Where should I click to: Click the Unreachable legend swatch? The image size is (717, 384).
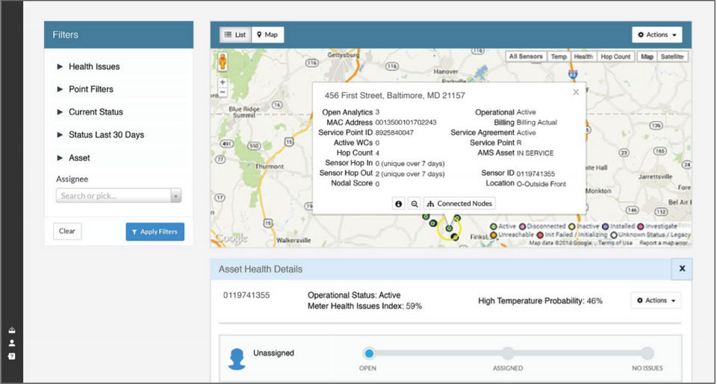tap(494, 235)
